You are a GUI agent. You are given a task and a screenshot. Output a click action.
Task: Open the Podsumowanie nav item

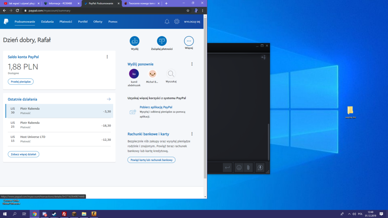click(25, 22)
